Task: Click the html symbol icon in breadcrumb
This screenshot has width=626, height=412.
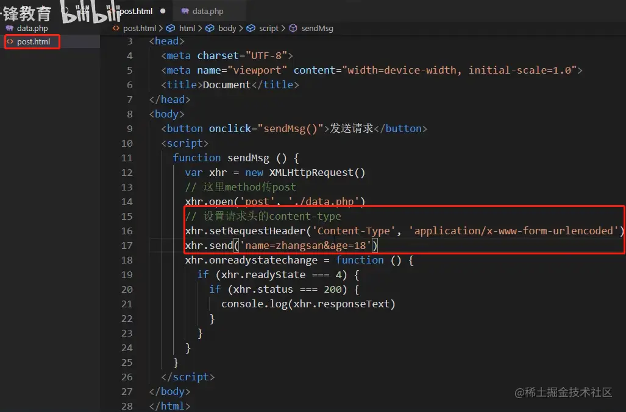Action: 171,28
